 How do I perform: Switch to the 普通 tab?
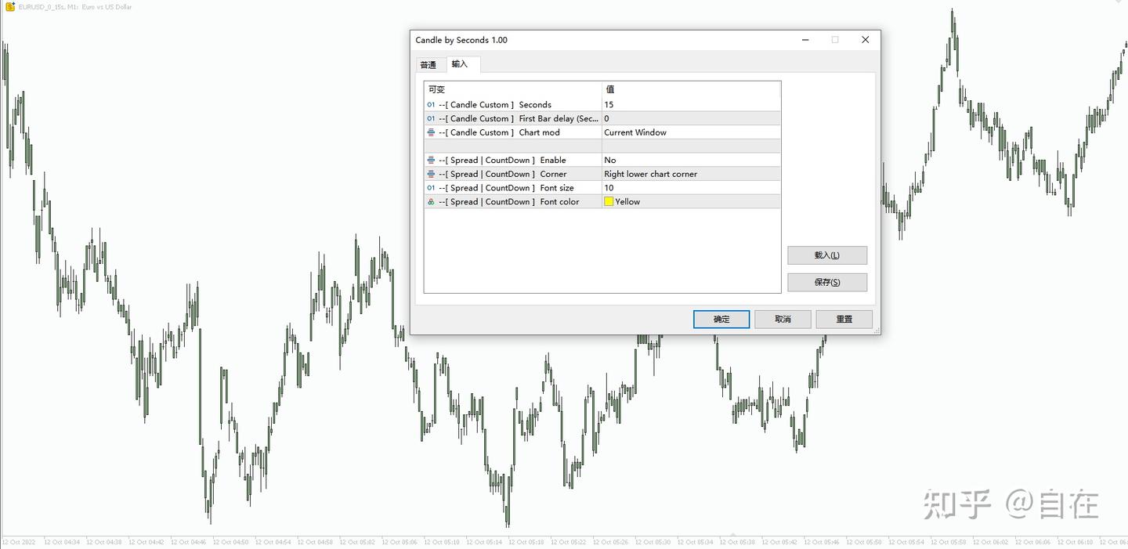(x=428, y=65)
